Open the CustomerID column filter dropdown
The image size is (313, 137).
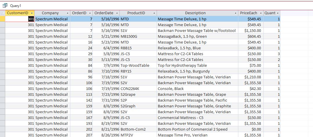(x=32, y=13)
